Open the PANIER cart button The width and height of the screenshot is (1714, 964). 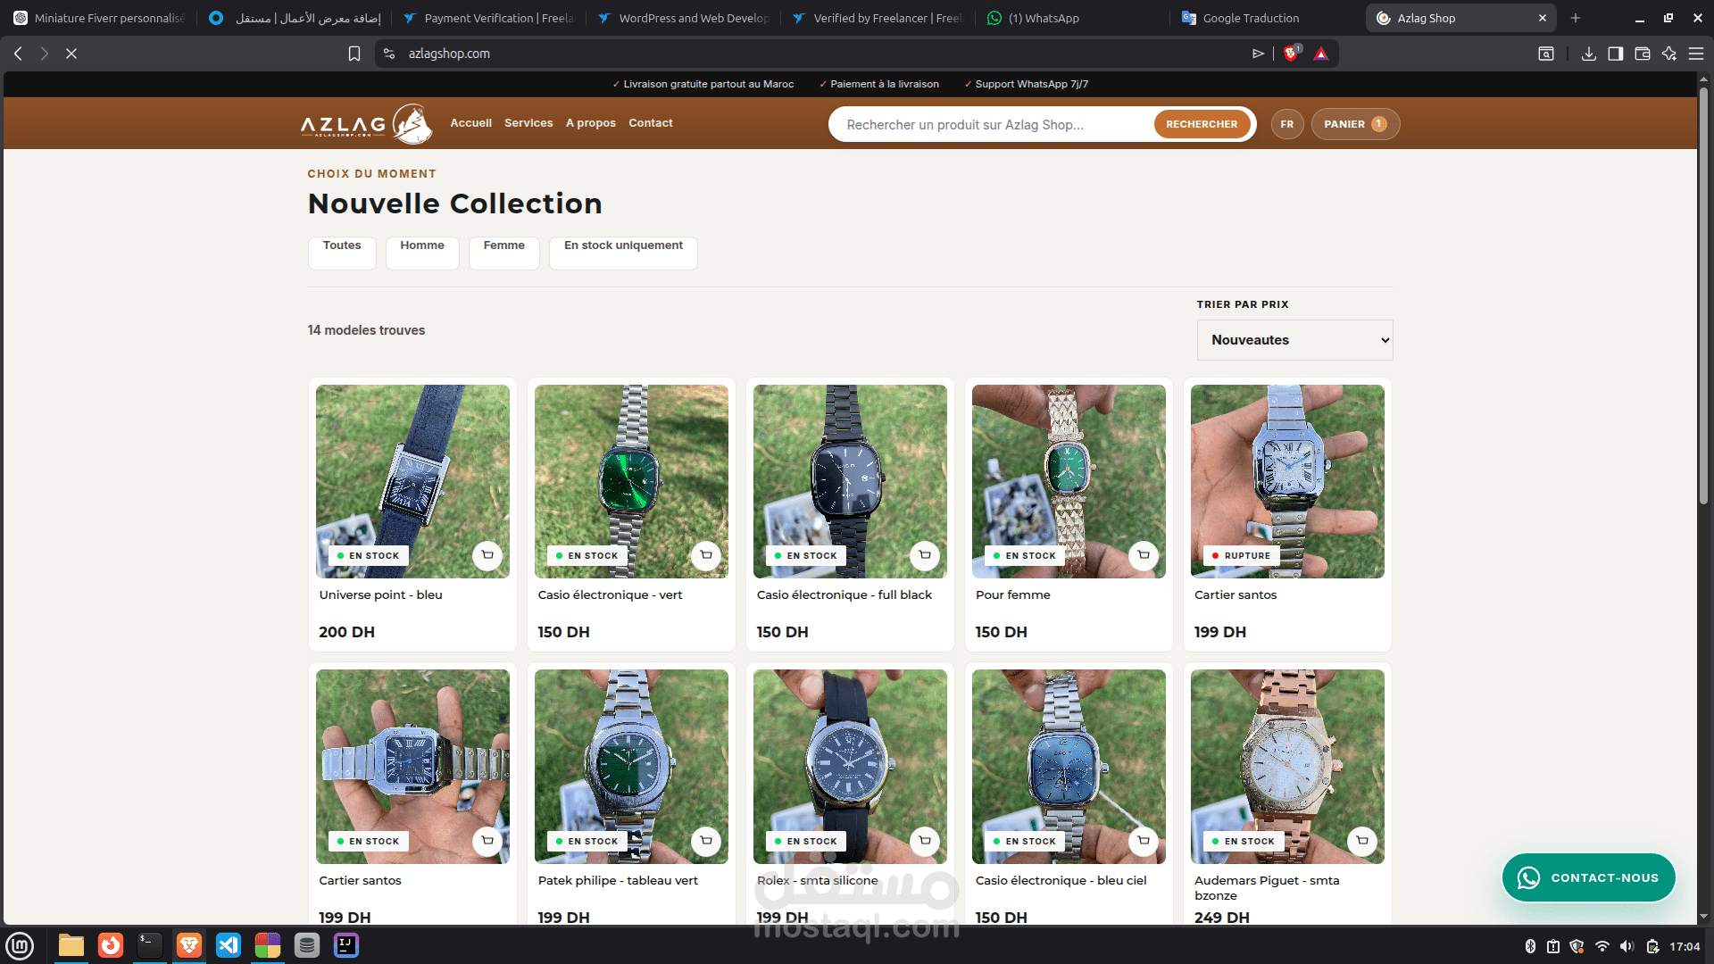[1355, 124]
